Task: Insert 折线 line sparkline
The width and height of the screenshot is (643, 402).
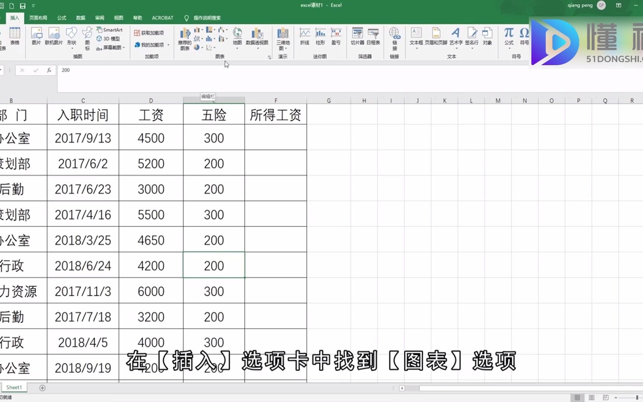Action: coord(305,36)
